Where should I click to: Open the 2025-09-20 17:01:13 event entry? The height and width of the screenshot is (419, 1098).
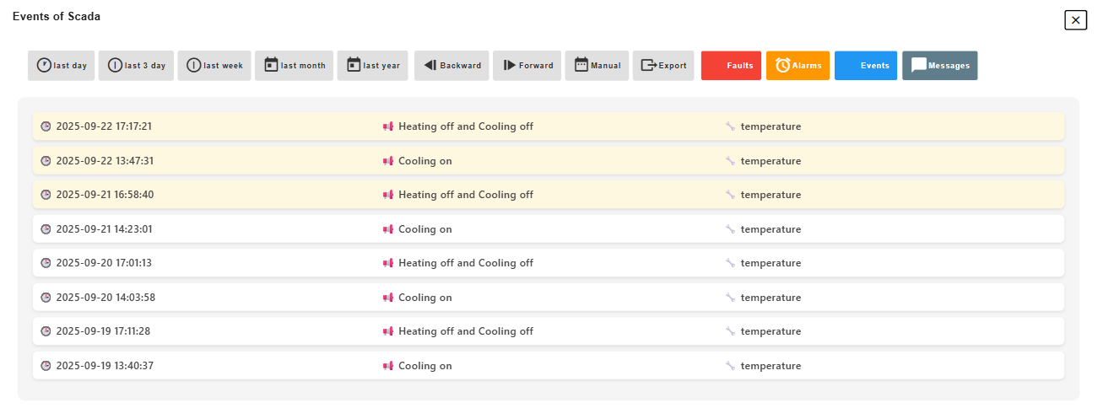[549, 263]
